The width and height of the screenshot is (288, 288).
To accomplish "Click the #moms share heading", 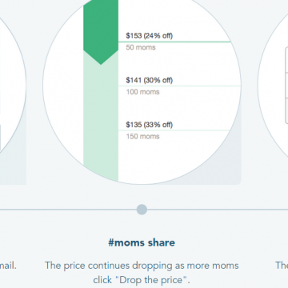I will (142, 242).
